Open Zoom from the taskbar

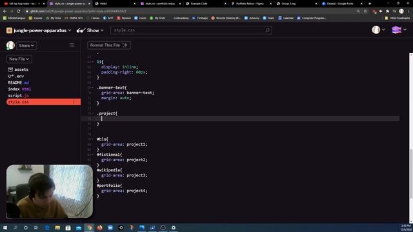click(110, 227)
